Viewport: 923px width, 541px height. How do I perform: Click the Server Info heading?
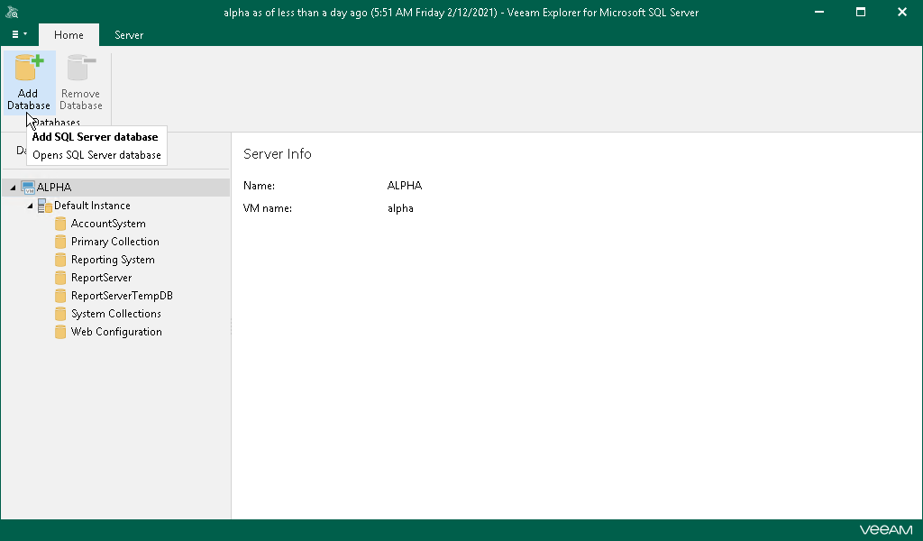click(278, 153)
